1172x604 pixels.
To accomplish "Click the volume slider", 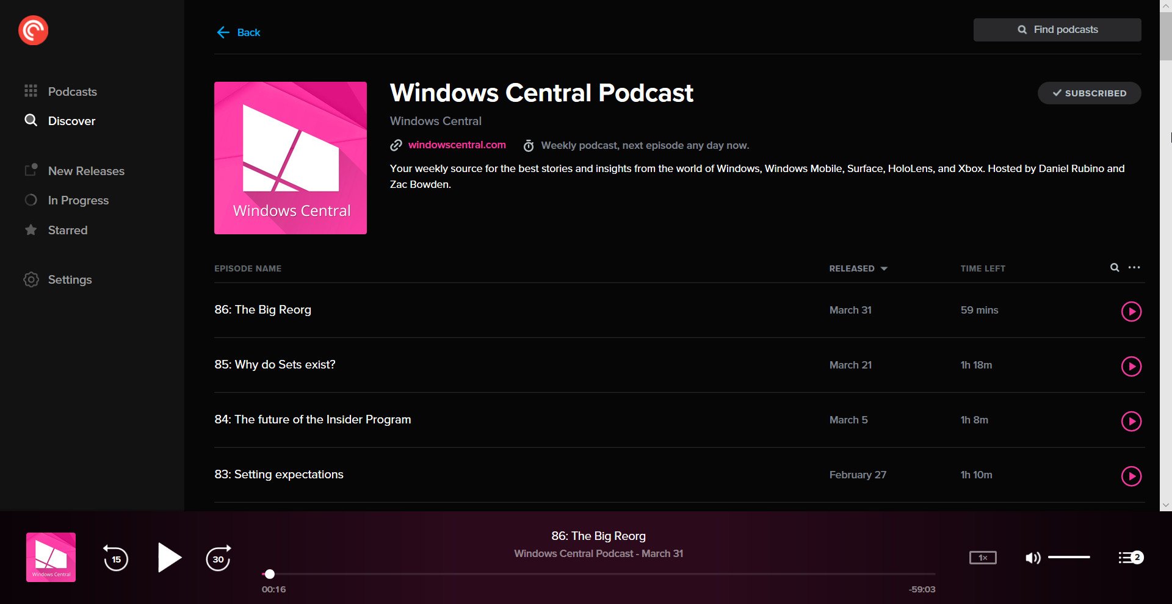I will (1069, 557).
